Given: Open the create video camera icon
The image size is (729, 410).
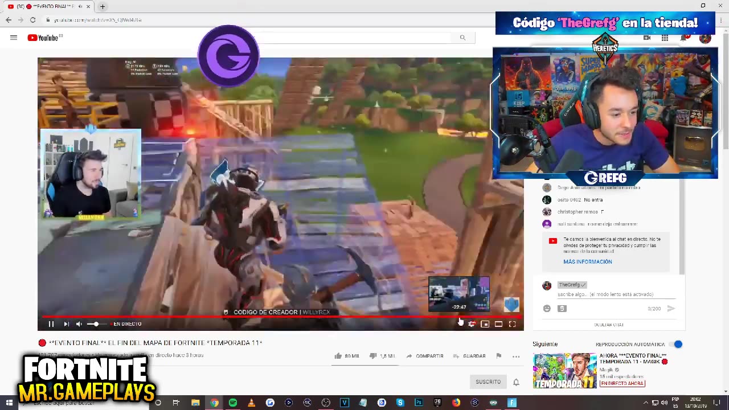Looking at the screenshot, I should tap(647, 38).
